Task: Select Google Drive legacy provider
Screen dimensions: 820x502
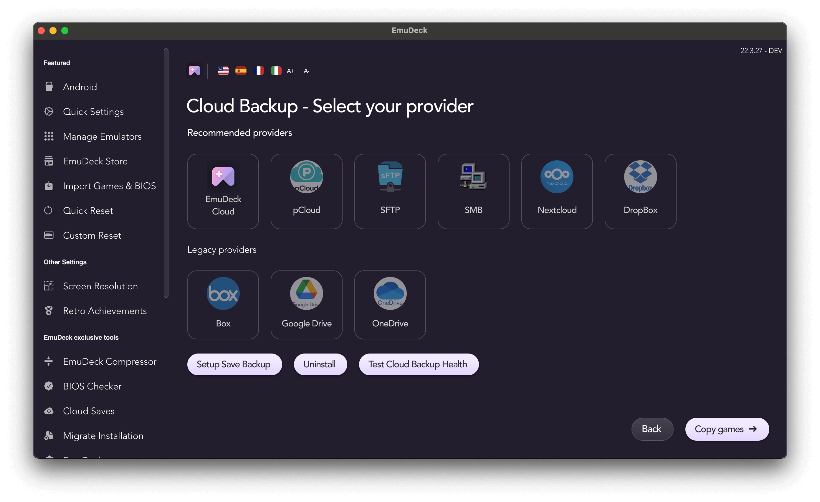Action: (307, 305)
